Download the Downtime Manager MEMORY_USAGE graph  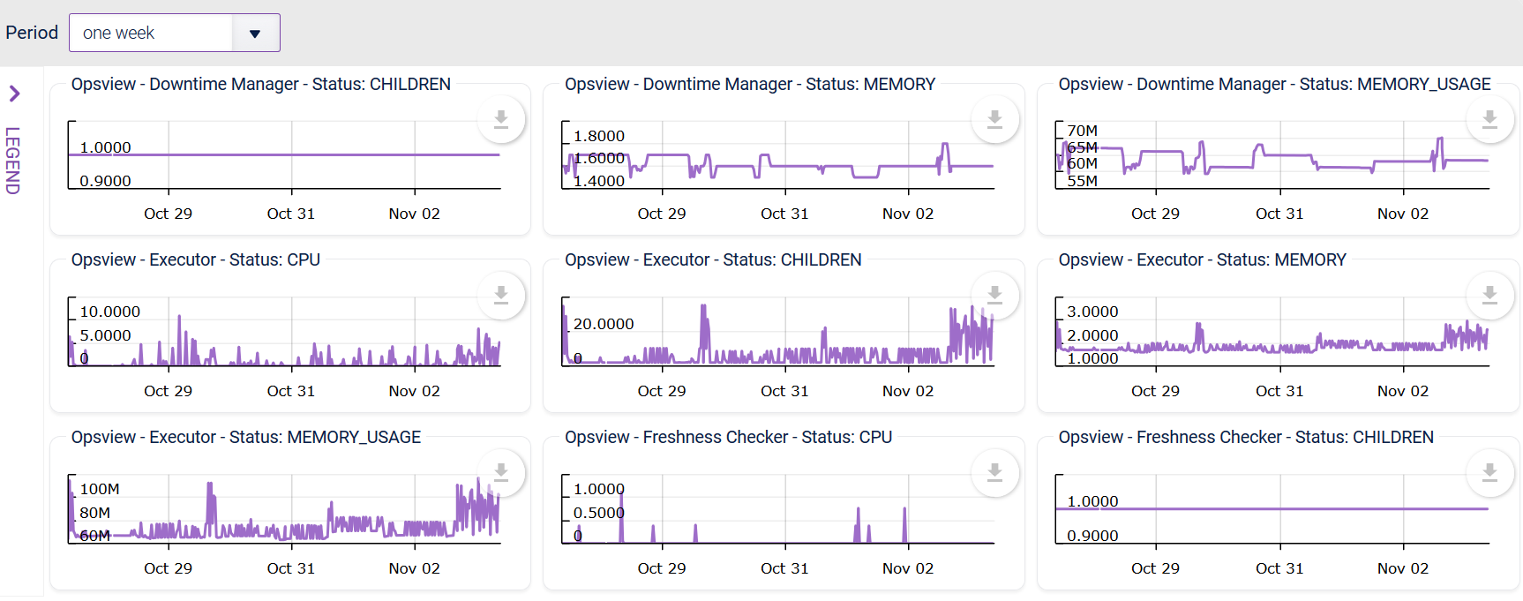[1489, 119]
